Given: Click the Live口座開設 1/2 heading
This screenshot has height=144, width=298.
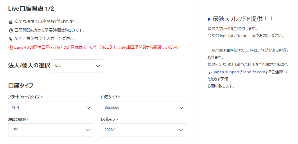Looking at the screenshot, I should 31,9.
